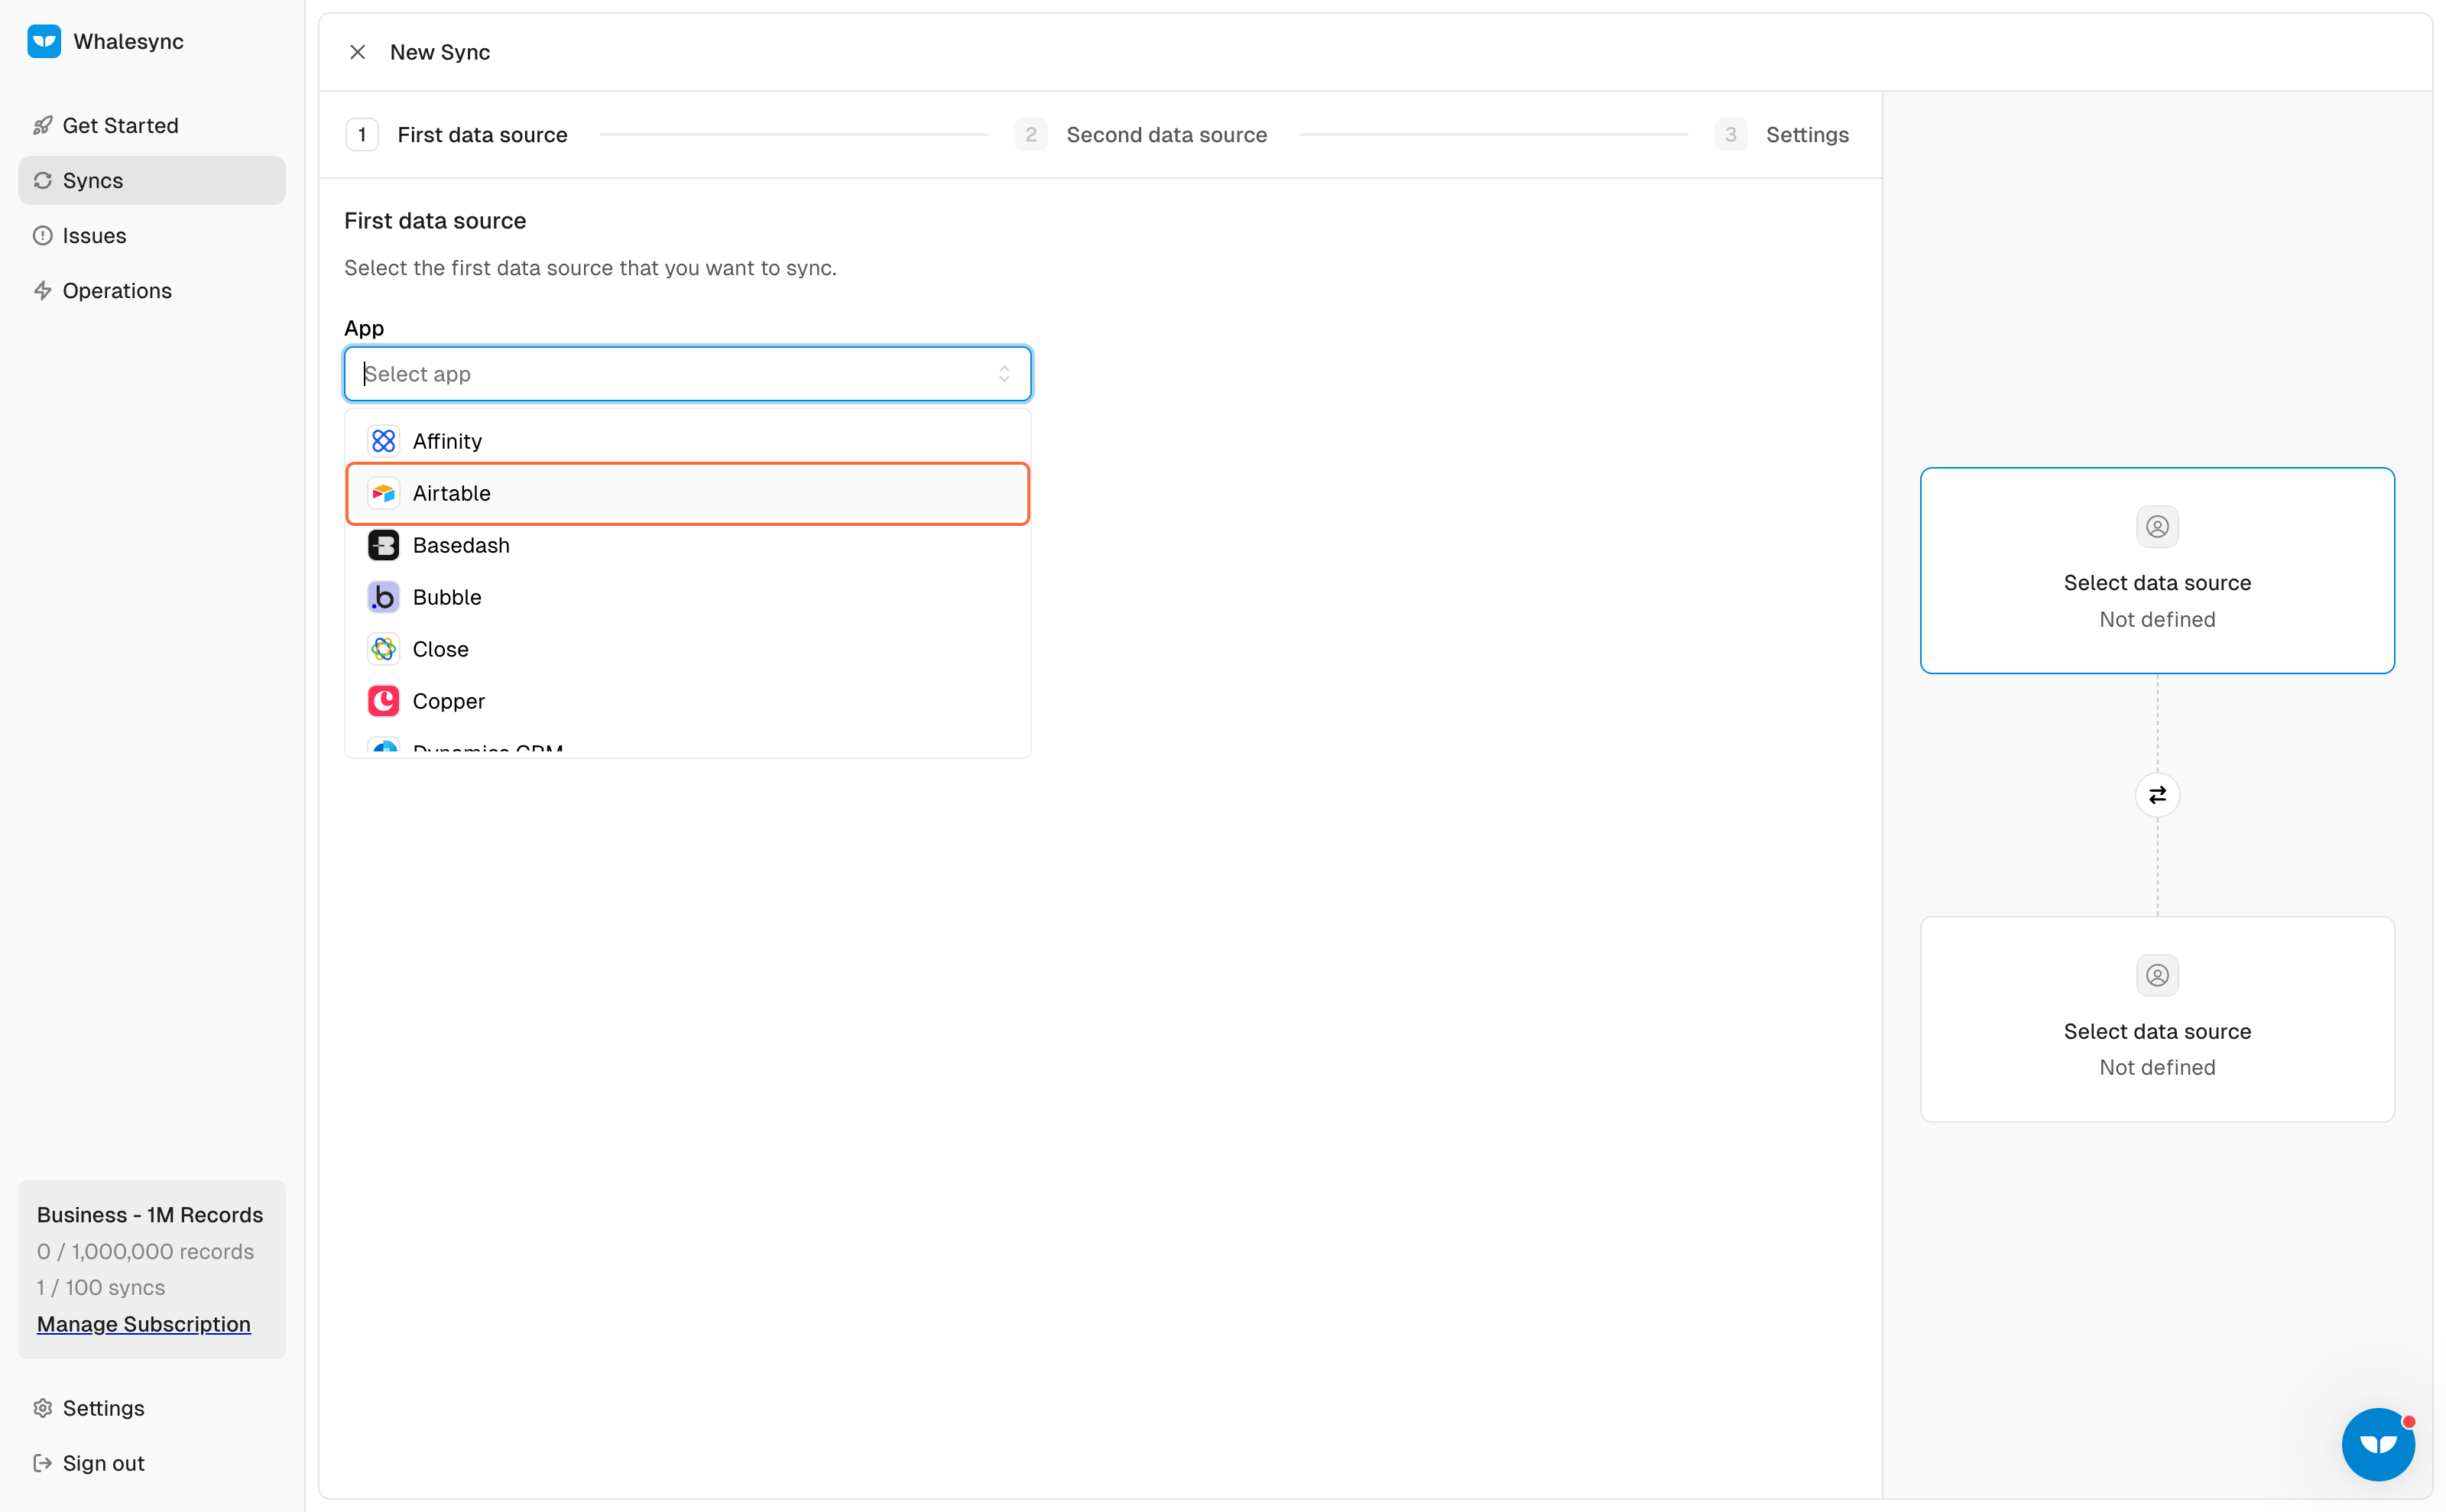Viewport: 2446px width, 1512px height.
Task: Click the gear icon beside Settings
Action: point(42,1408)
